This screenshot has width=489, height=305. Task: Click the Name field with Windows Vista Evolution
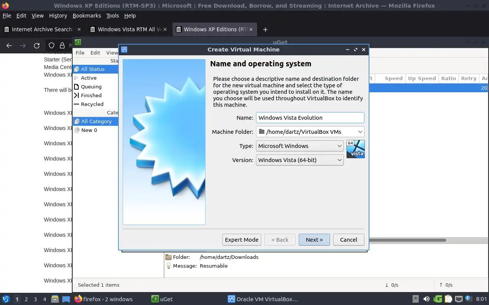point(310,117)
